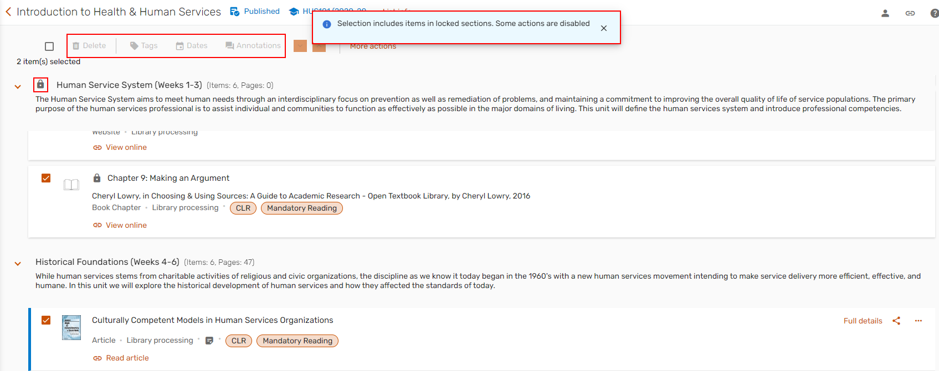Click the info icon in the notification
Image resolution: width=939 pixels, height=371 pixels.
[x=327, y=24]
